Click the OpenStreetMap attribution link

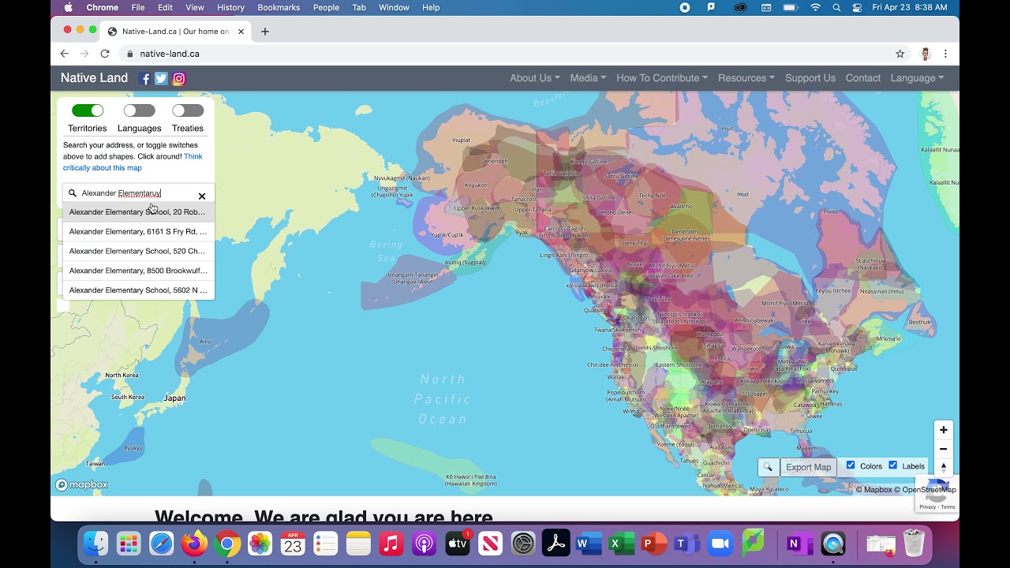point(925,490)
